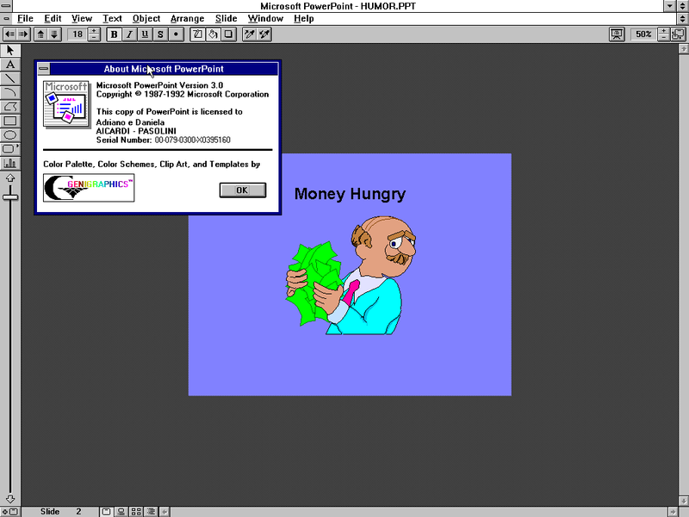The width and height of the screenshot is (689, 517).
Task: Go to previous slide with the up arrow above the slide changer
Action: [10, 178]
